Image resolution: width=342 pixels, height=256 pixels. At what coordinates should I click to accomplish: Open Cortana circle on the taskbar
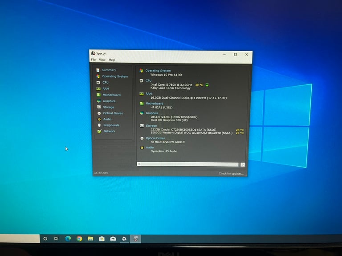[45, 239]
